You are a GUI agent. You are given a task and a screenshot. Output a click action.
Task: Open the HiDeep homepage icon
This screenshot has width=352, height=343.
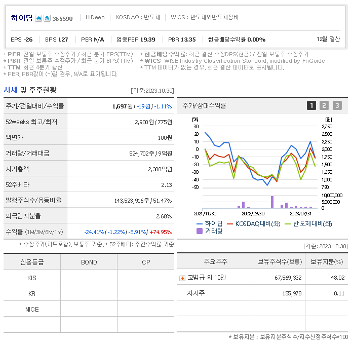pos(38,18)
